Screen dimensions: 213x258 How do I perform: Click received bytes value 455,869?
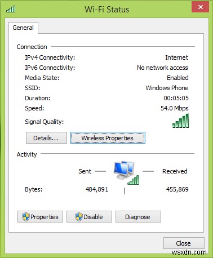tap(177, 189)
